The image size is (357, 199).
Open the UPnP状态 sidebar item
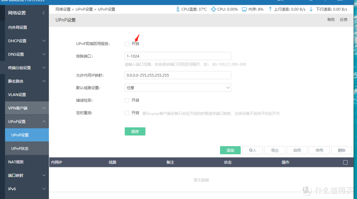click(26, 148)
